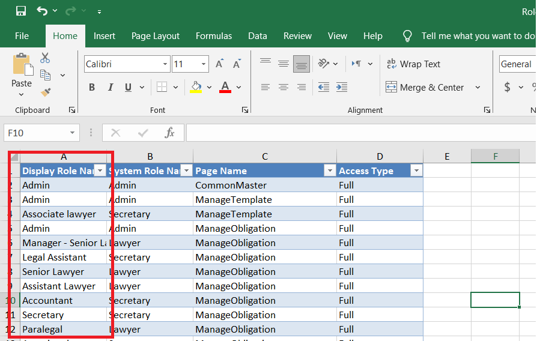Click the Redo arrow icon
The height and width of the screenshot is (341, 543).
[x=71, y=11]
